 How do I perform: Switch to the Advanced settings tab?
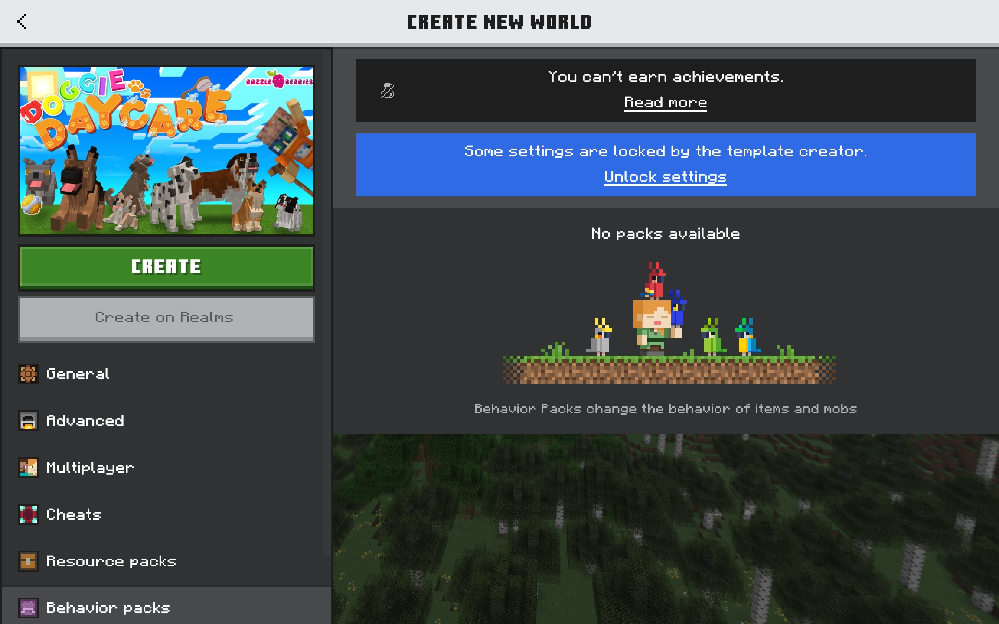click(x=166, y=420)
